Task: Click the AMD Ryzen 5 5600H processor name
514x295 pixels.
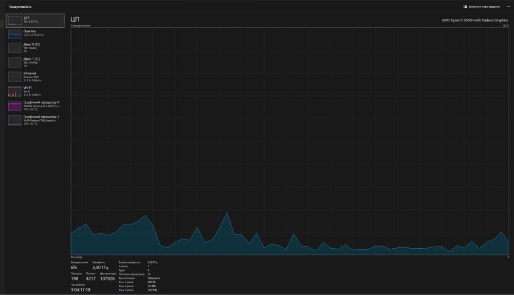Action: coord(474,20)
